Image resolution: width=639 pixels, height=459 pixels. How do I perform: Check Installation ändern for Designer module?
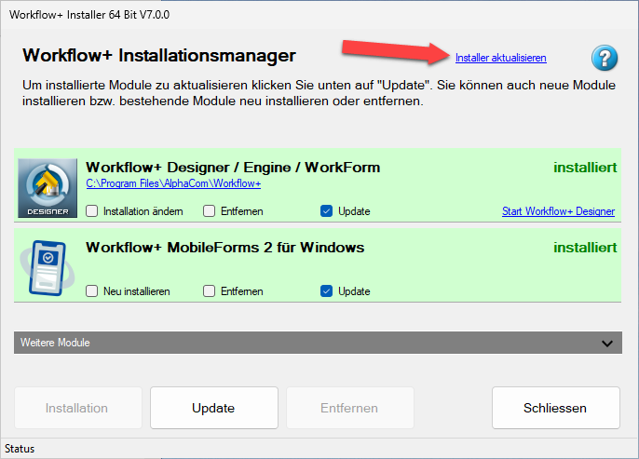click(x=92, y=211)
